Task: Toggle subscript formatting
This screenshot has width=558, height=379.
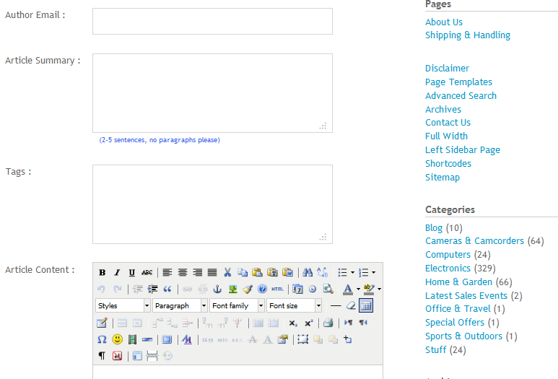Action: pyautogui.click(x=293, y=323)
